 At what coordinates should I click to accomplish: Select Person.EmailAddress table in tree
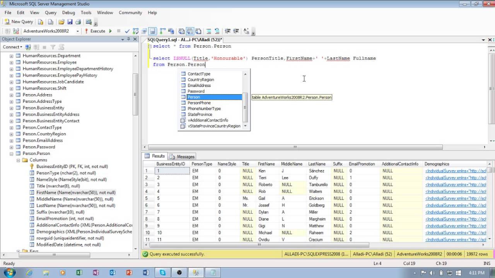coord(43,141)
